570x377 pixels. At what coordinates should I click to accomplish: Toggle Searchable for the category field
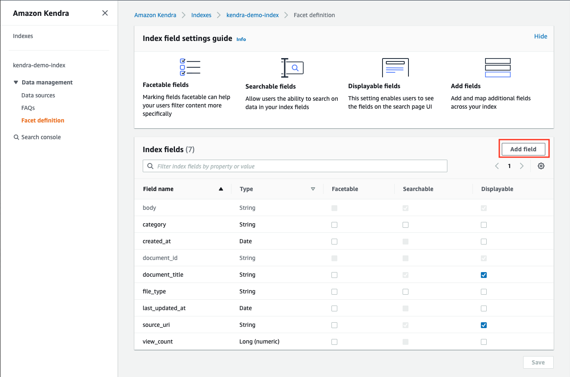point(406,224)
